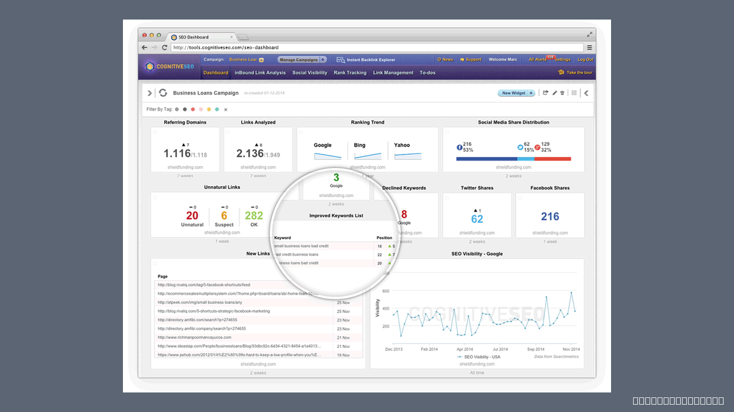734x412 pixels.
Task: Open the Support link
Action: tap(470, 60)
